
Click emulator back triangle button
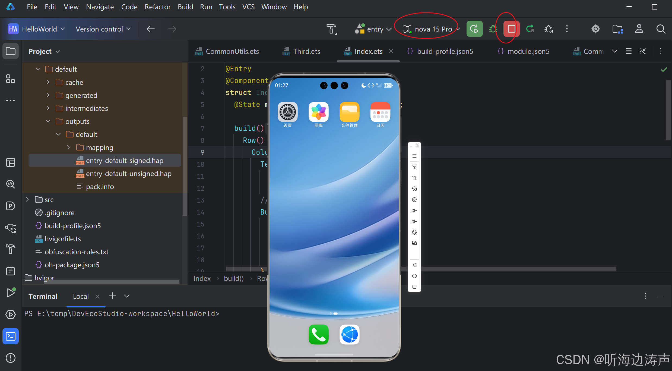414,265
